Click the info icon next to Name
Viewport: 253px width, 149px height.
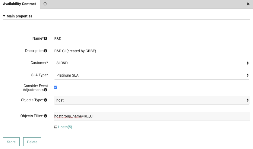pyautogui.click(x=46, y=38)
